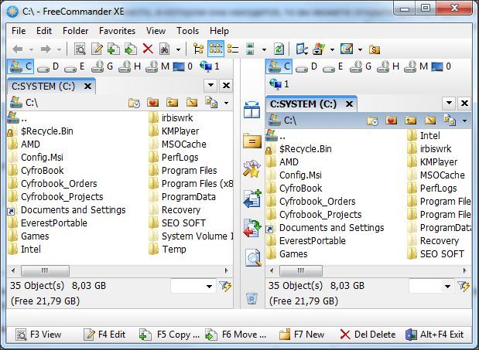The height and width of the screenshot is (350, 479).
Task: Click the Refresh toolbar icon
Action: [279, 49]
